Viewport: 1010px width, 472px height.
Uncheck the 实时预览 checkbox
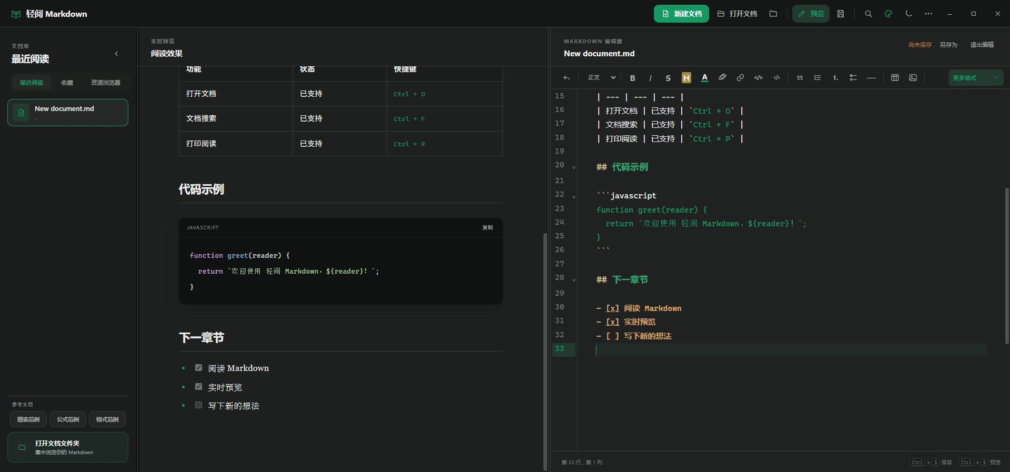198,387
